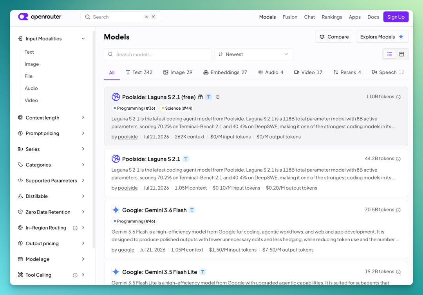The image size is (423, 295).
Task: Click info icon beside 110B tokens
Action: [398, 97]
